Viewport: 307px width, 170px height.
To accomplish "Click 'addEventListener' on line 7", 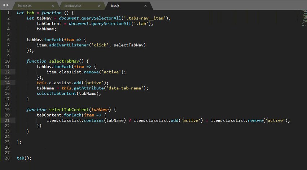I will pyautogui.click(x=69, y=45).
